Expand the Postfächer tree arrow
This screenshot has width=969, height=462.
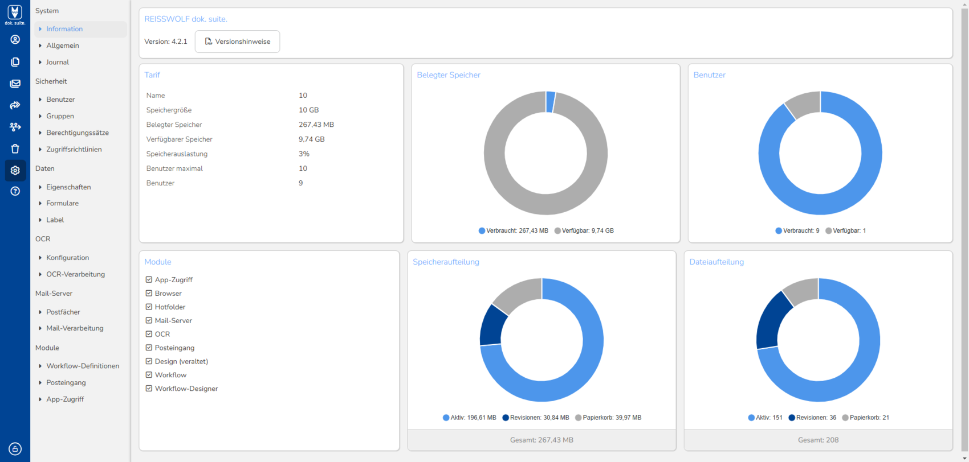[x=40, y=312]
